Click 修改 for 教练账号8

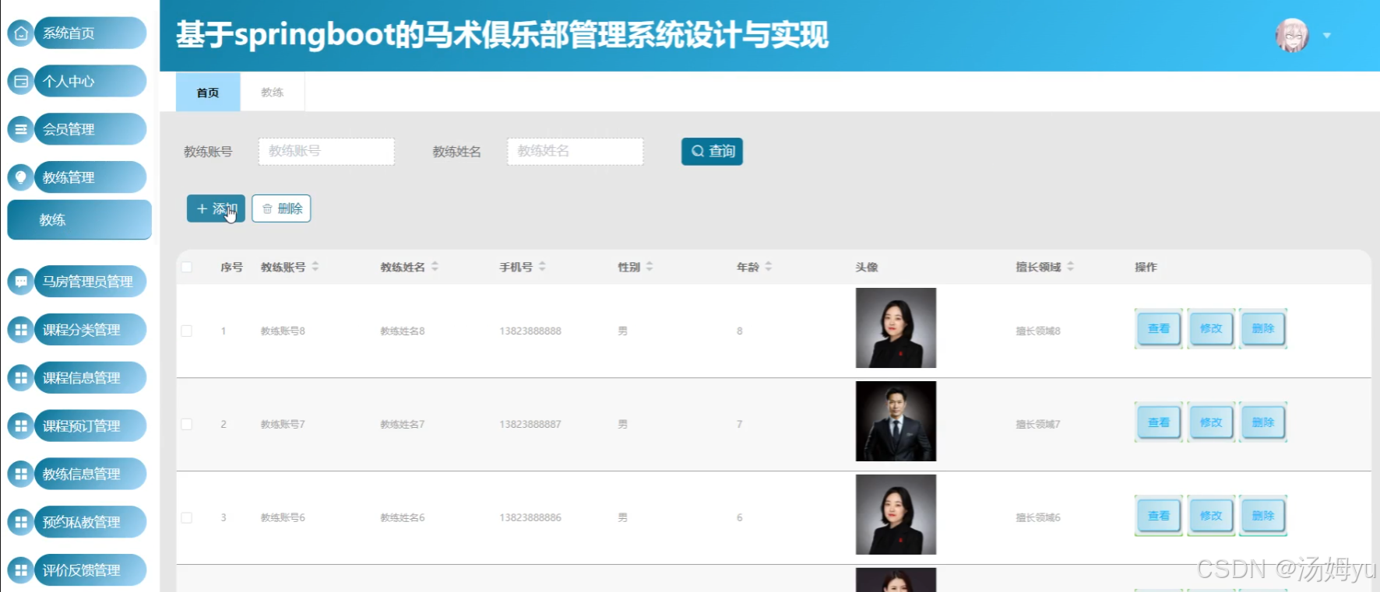(x=1211, y=329)
